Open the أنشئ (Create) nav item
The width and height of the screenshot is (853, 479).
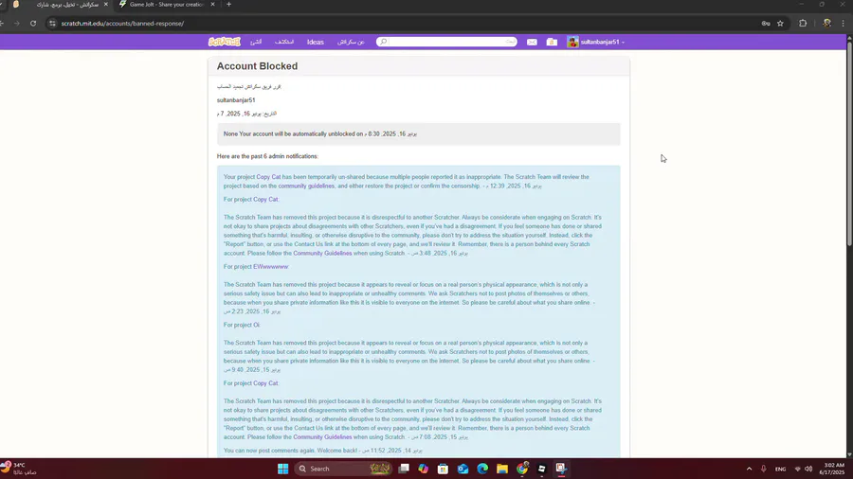tap(256, 42)
